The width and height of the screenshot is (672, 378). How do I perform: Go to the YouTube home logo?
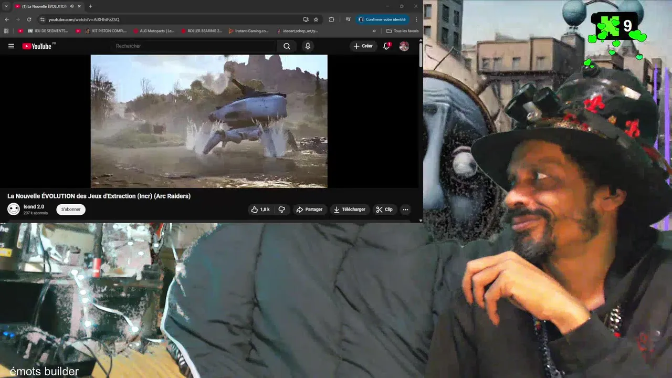click(37, 46)
